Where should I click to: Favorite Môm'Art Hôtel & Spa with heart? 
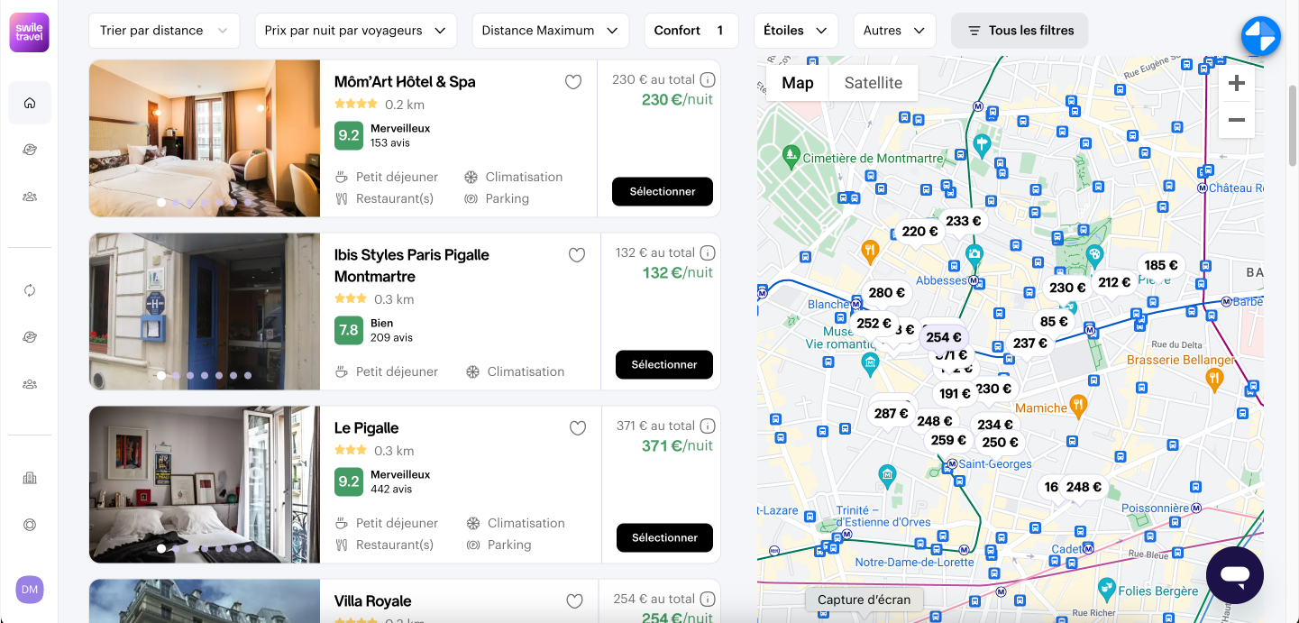pyautogui.click(x=573, y=82)
